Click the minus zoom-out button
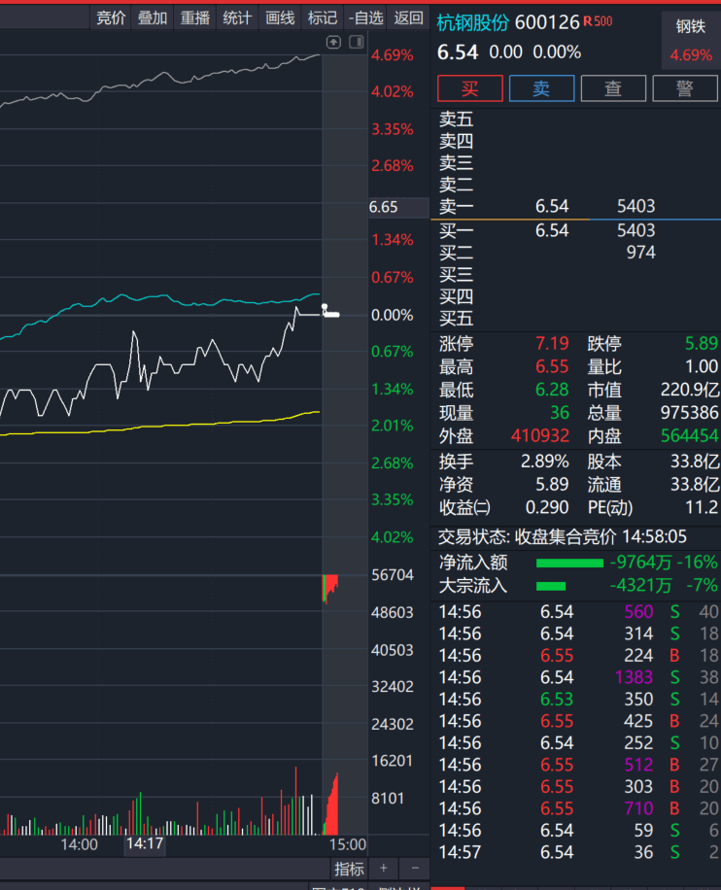The height and width of the screenshot is (890, 721). tap(415, 869)
